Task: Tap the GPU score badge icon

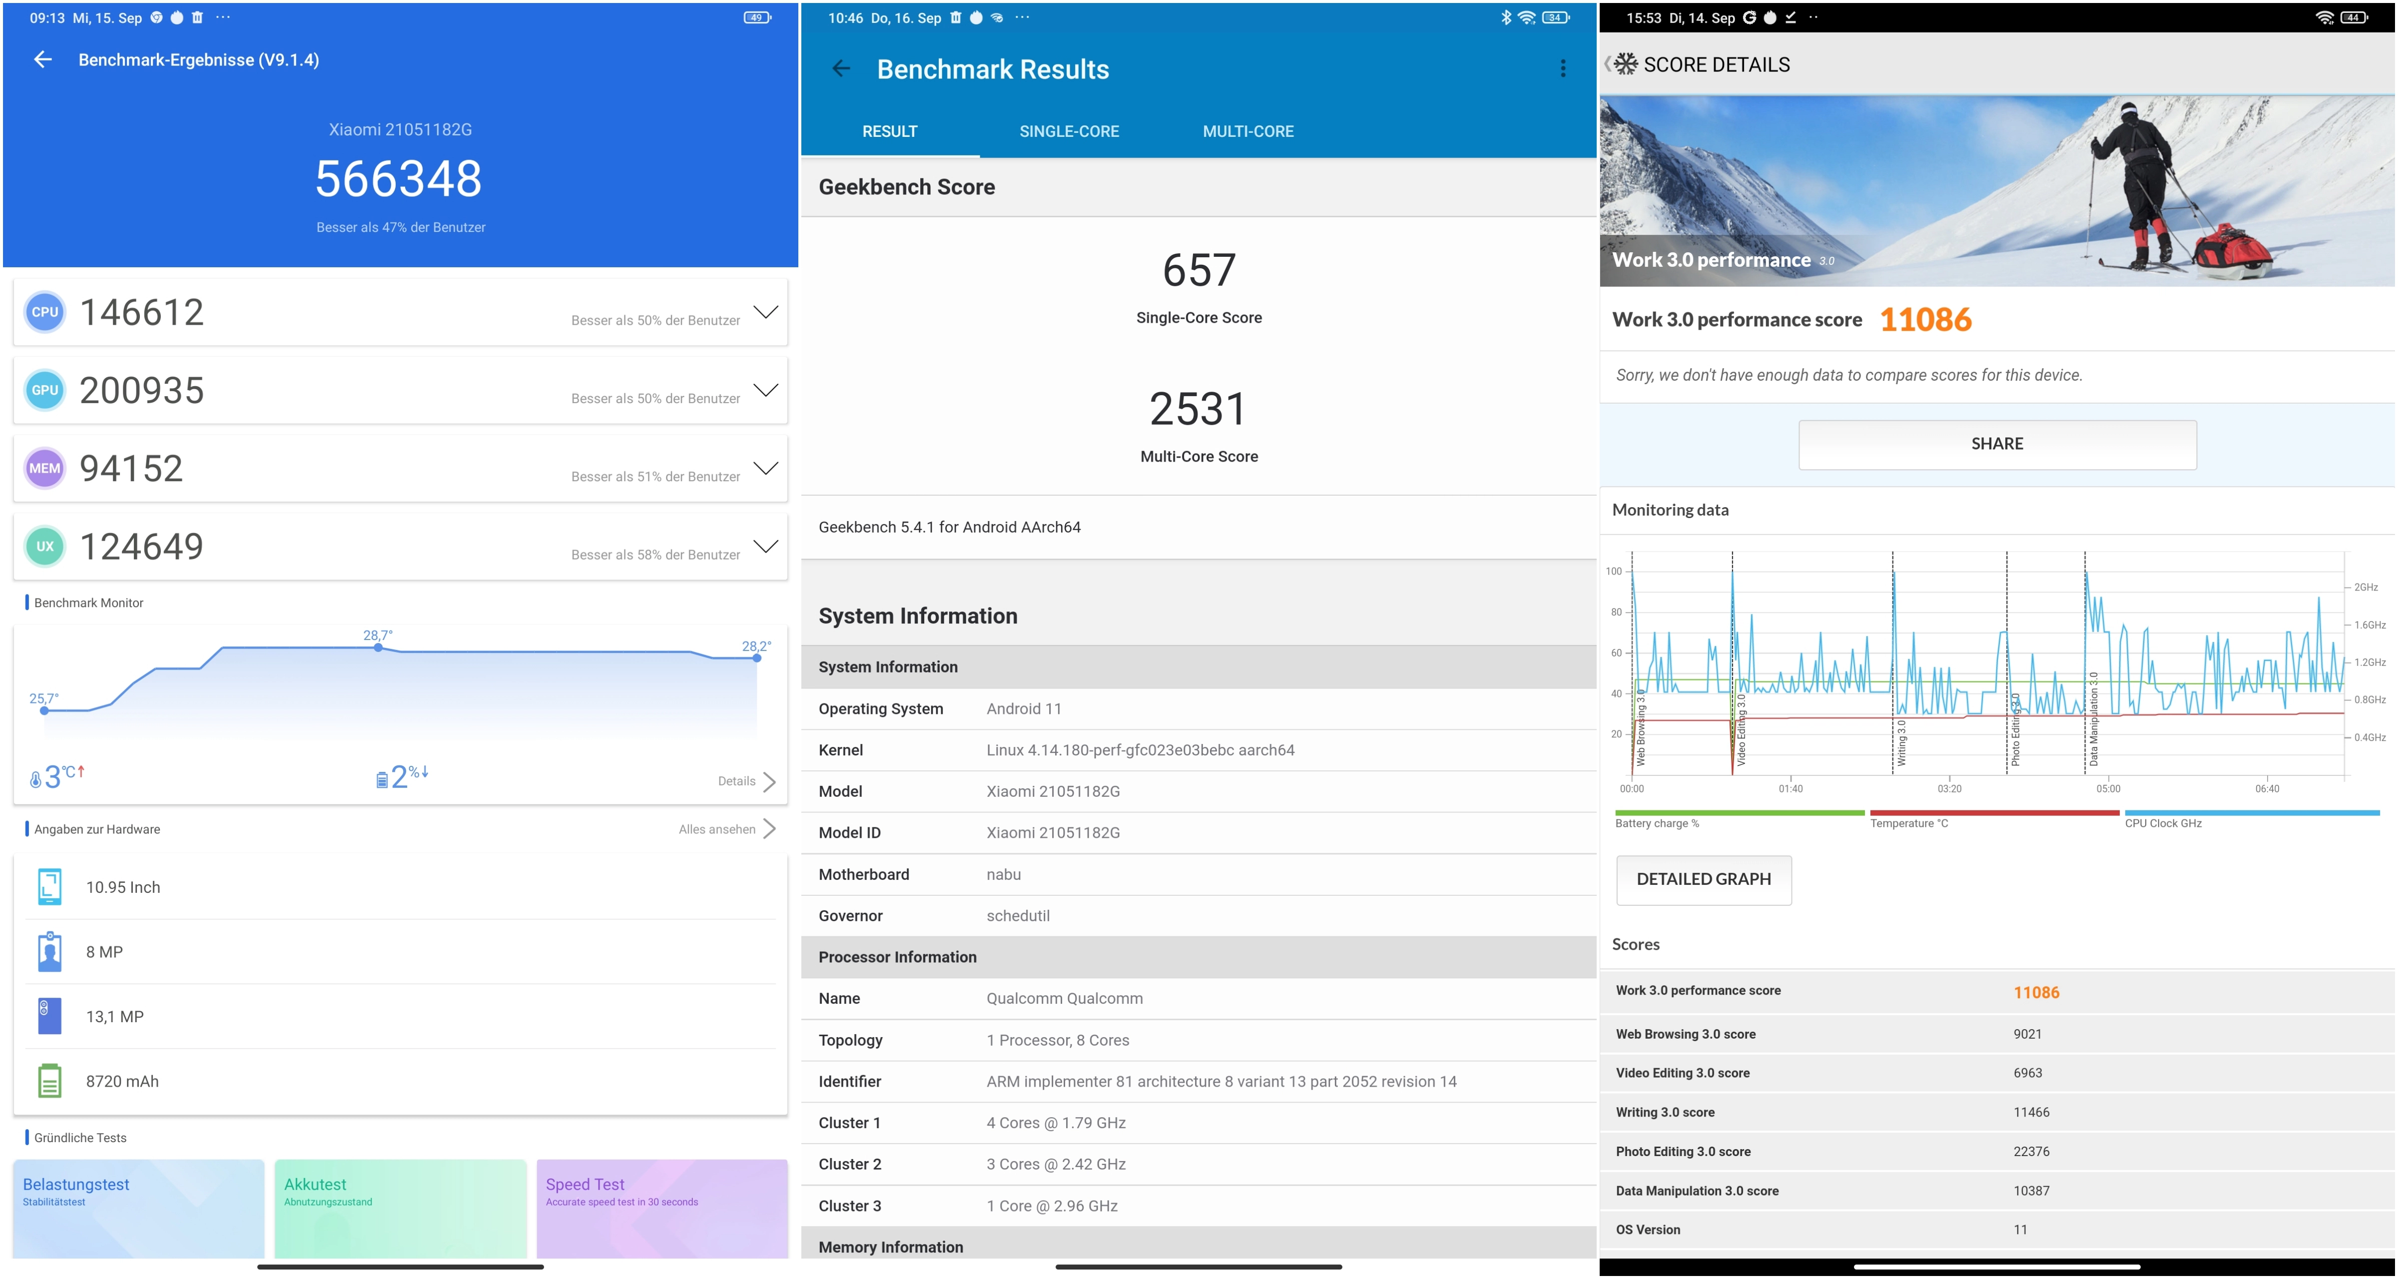Action: [44, 391]
